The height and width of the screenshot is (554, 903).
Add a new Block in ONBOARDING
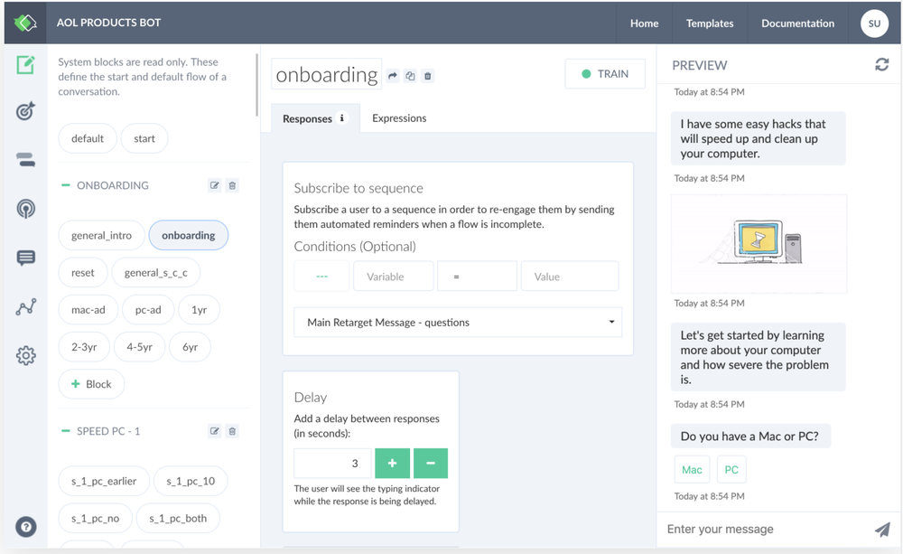91,384
